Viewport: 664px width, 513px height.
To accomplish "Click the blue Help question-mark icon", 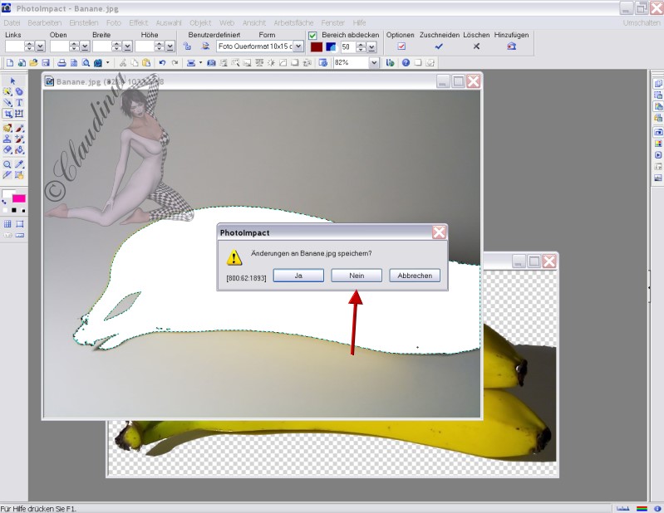I will [x=406, y=63].
